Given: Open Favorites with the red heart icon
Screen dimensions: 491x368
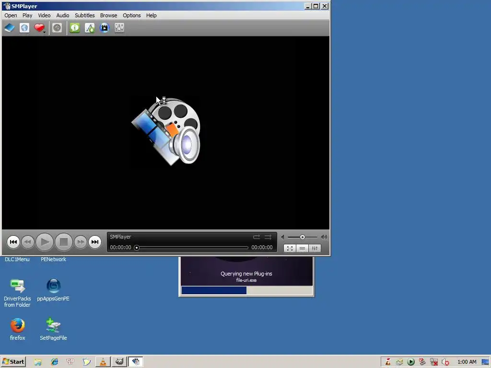Looking at the screenshot, I should tap(39, 28).
